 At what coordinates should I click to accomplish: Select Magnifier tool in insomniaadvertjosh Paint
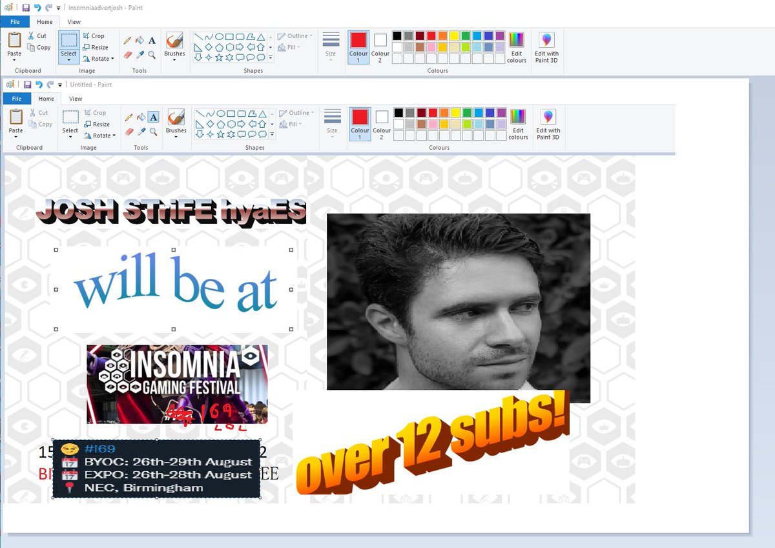tap(152, 55)
